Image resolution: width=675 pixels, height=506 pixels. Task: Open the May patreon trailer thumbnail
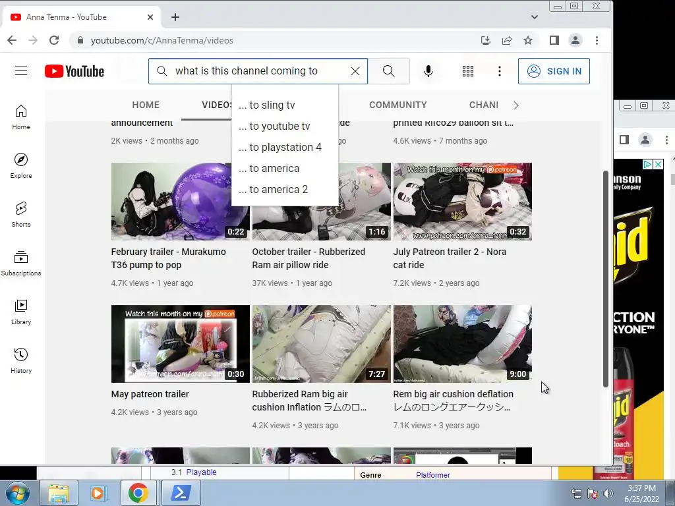click(181, 344)
